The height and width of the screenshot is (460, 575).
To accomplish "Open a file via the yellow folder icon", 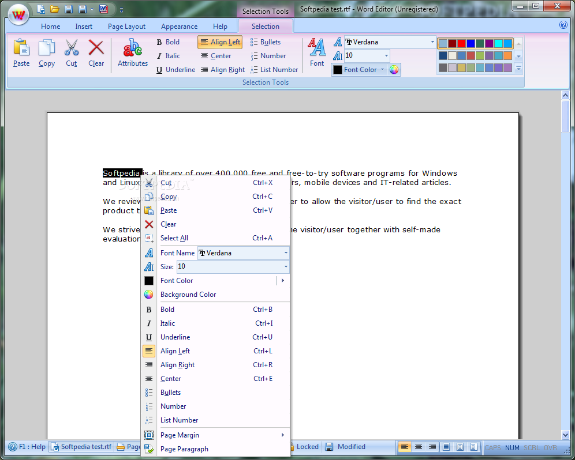I will click(x=55, y=9).
